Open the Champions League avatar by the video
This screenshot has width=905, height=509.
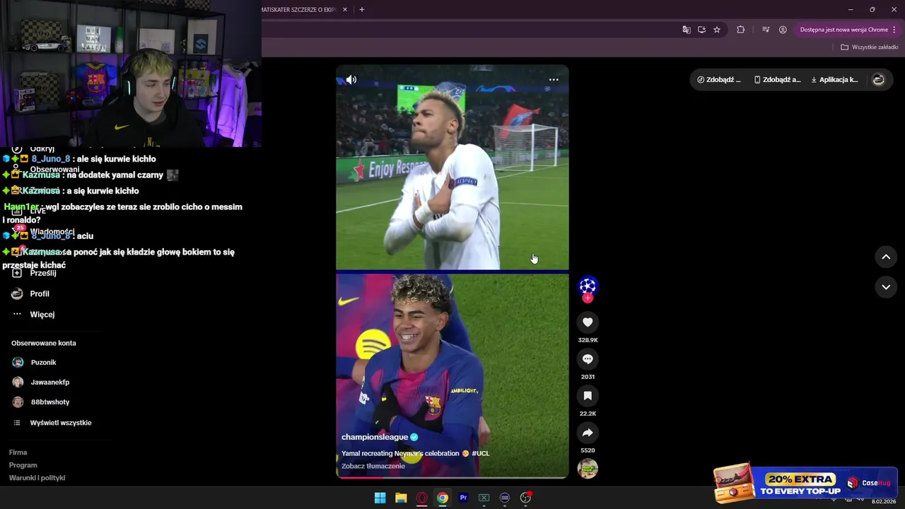pyautogui.click(x=588, y=286)
